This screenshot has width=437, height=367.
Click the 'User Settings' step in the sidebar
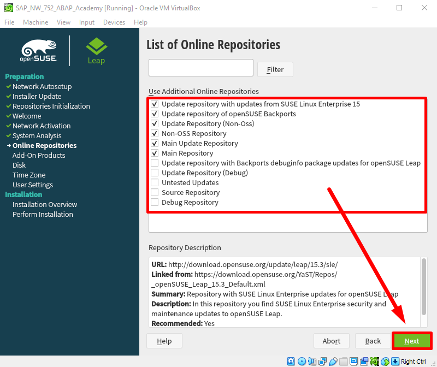[x=33, y=185]
